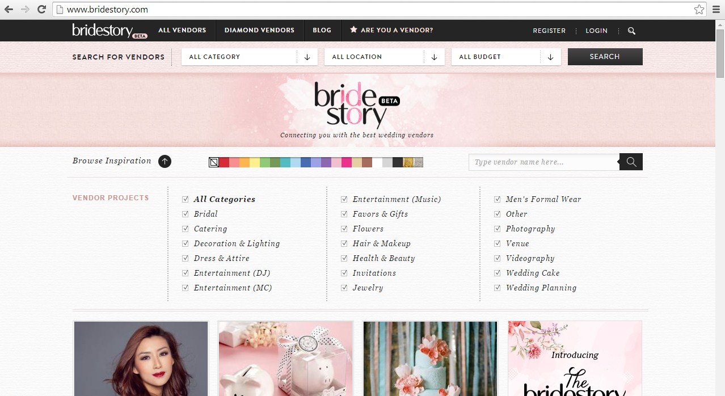Select the purple color swatch
Screen dimensions: 725x396
point(326,162)
